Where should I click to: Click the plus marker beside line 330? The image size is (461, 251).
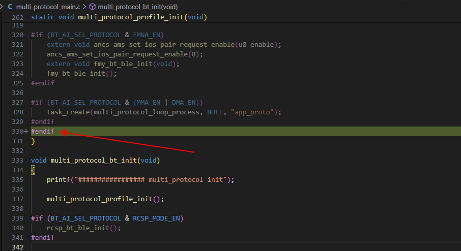26,131
